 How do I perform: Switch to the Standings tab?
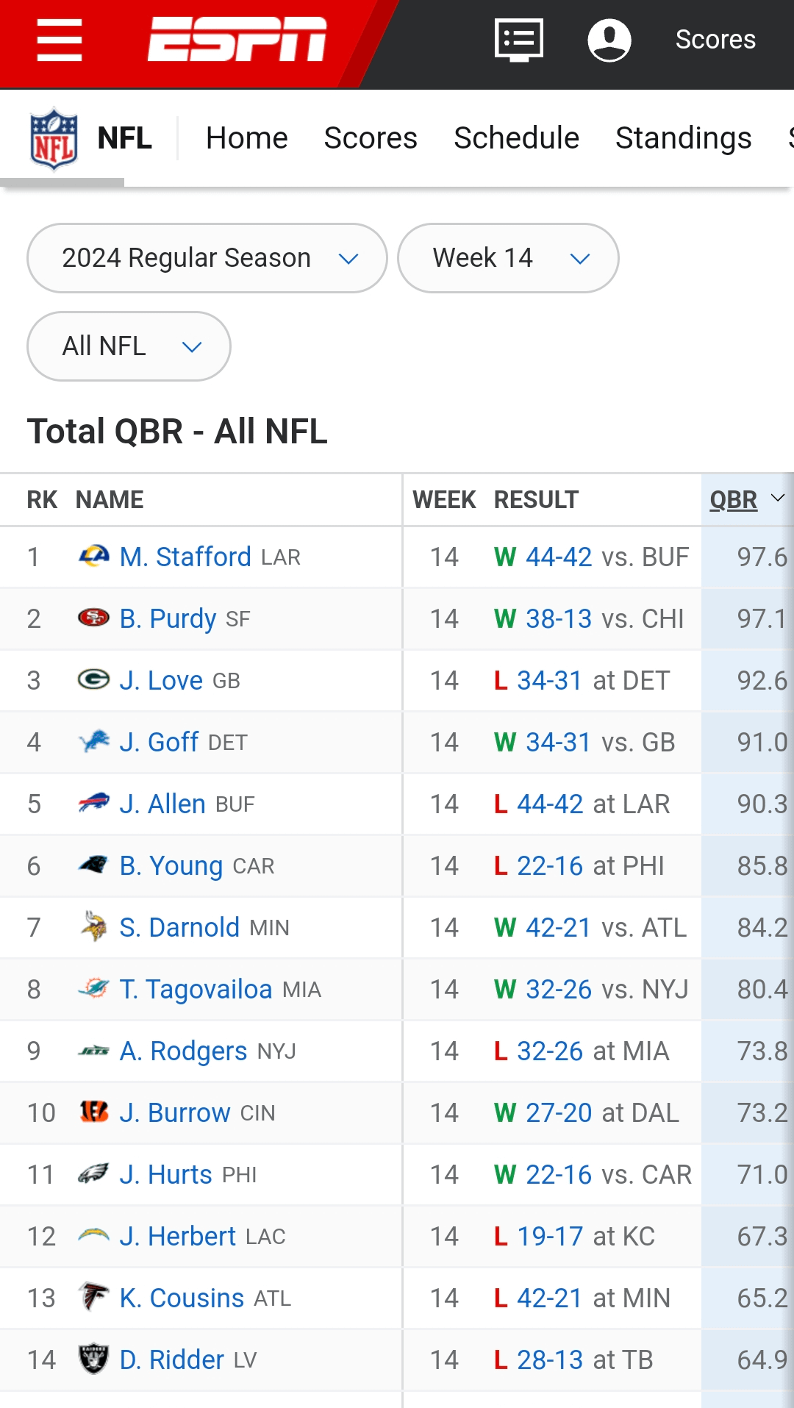click(683, 138)
